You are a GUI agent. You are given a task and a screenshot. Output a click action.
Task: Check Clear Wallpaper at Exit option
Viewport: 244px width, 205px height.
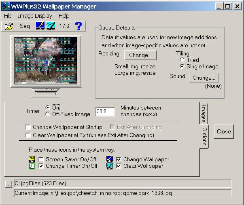pos(28,135)
